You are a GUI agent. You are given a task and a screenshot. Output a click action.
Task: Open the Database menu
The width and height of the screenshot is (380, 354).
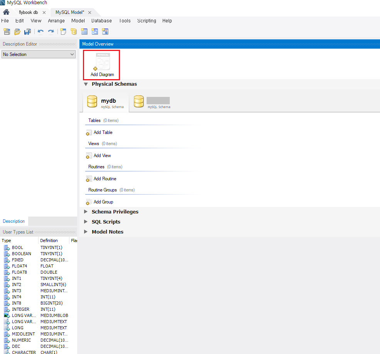[101, 20]
